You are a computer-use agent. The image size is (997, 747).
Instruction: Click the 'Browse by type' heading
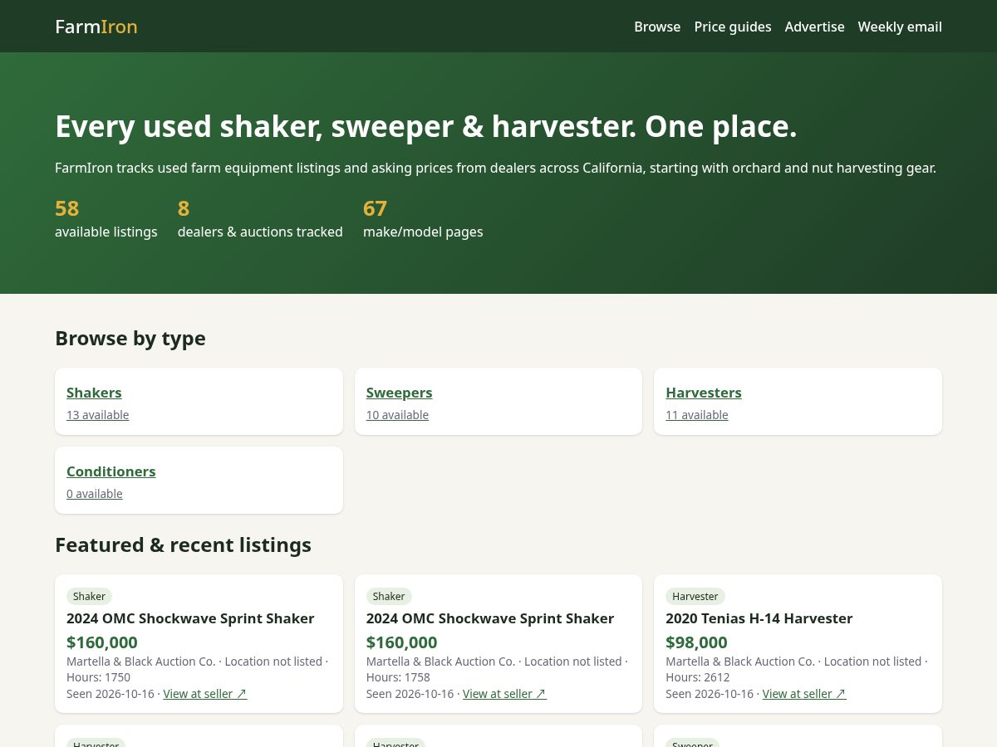pos(130,339)
